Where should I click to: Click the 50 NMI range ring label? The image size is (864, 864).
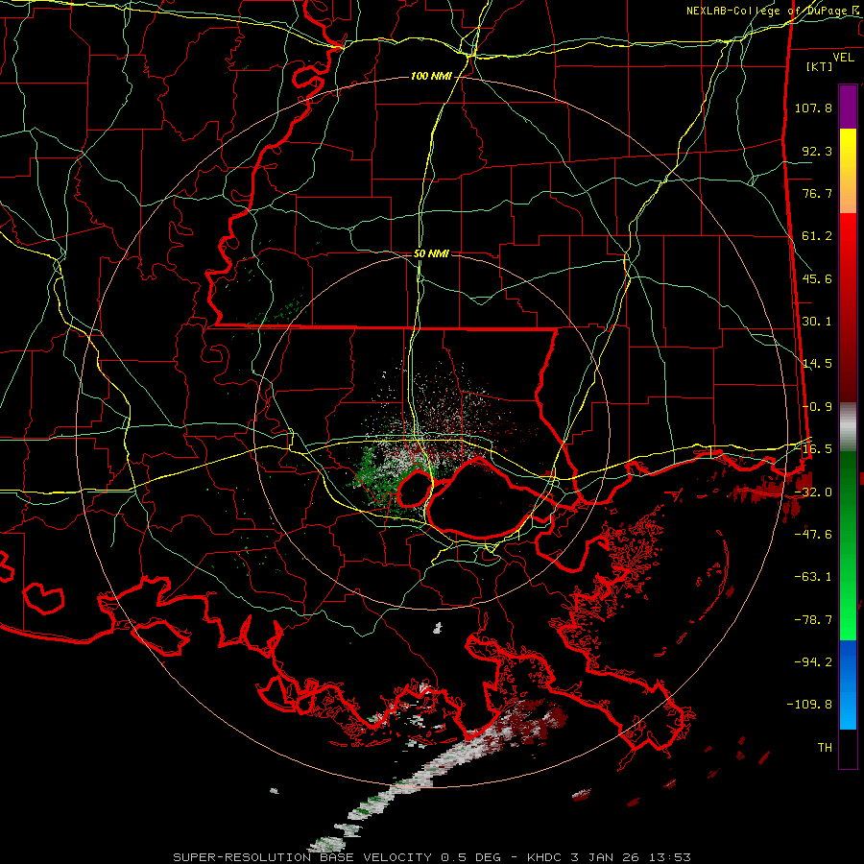click(x=431, y=254)
